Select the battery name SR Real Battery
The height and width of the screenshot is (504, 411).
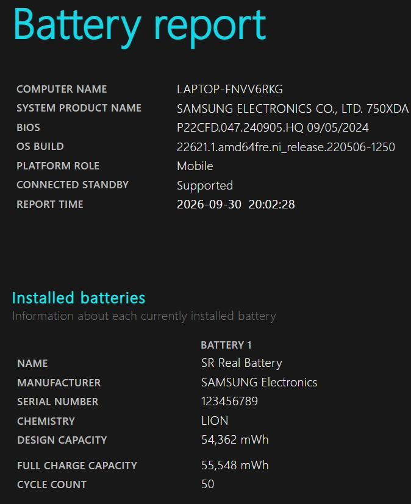(x=241, y=363)
